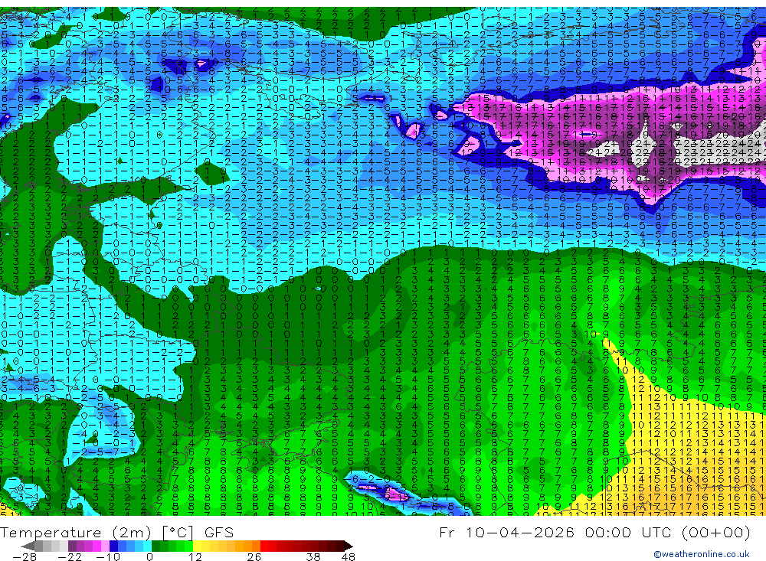Click the "38" legend value

pos(313,557)
